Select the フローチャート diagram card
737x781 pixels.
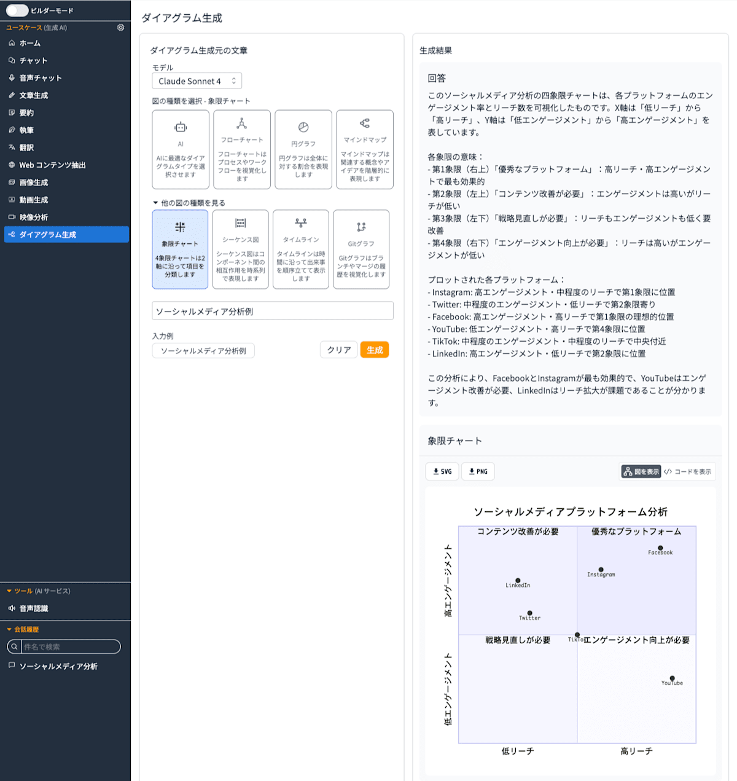point(242,149)
